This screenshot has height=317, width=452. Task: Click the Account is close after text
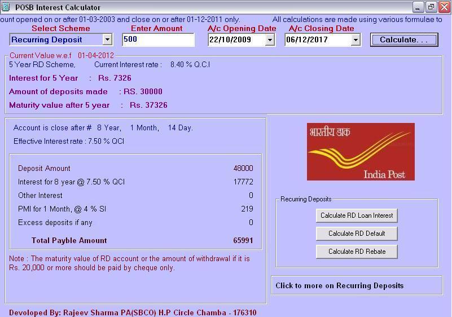click(x=103, y=127)
